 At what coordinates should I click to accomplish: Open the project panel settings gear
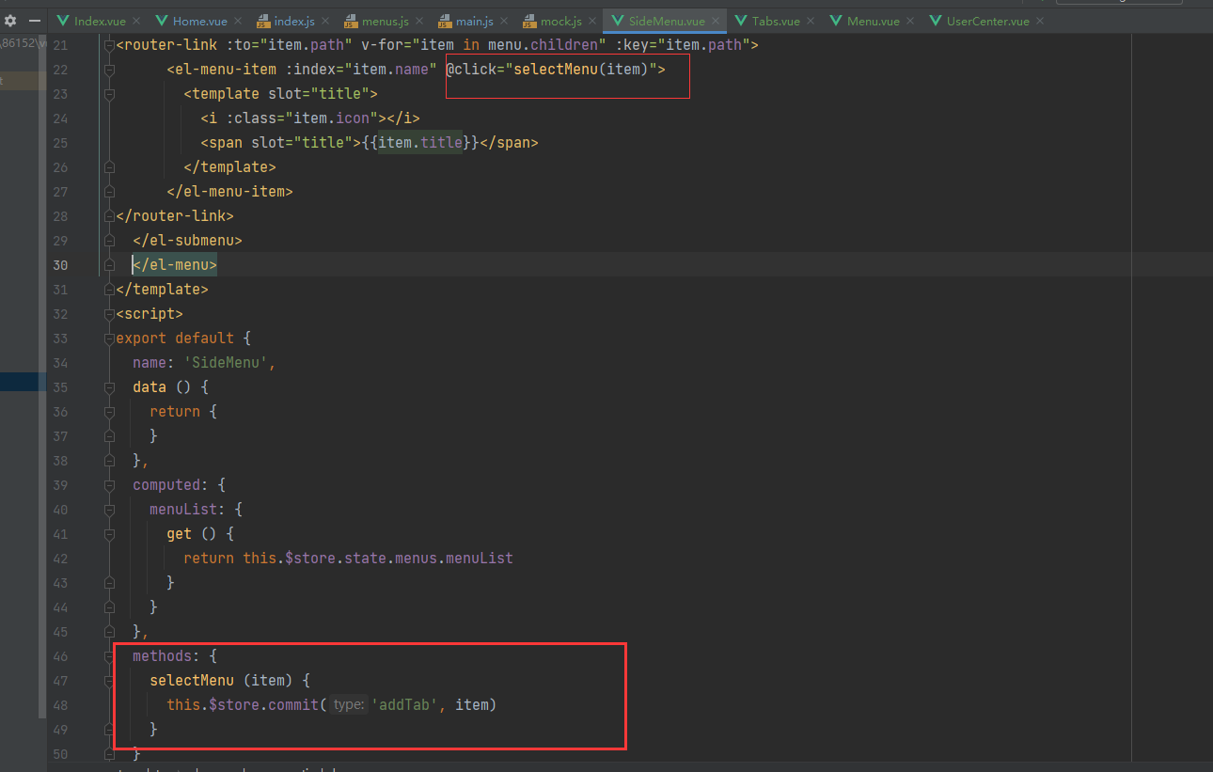[x=10, y=20]
